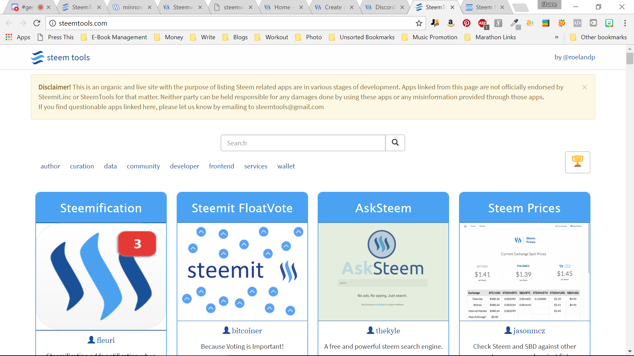Open the by @roelandp link
The height and width of the screenshot is (356, 634).
pos(575,57)
